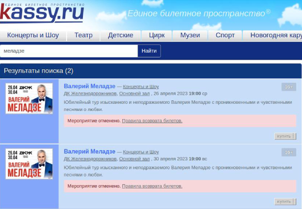This screenshot has height=209, width=302.
Task: Click the Найти search button
Action: tap(149, 51)
